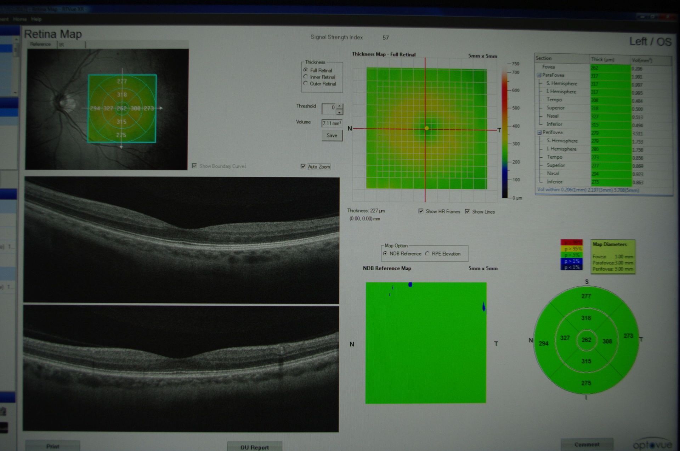Collapse the ParaFovea tree section

pos(539,75)
